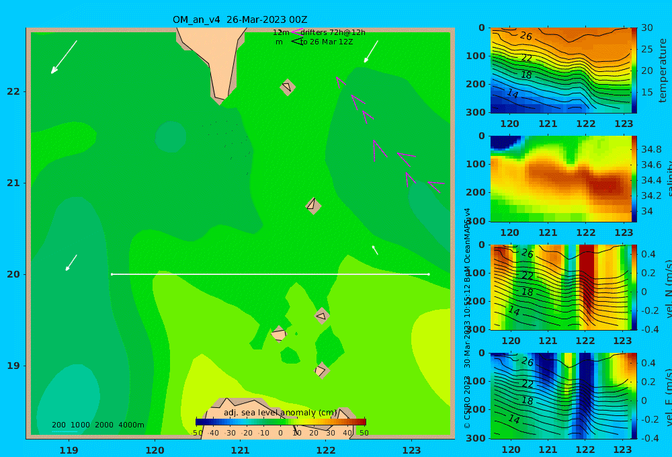672x457 pixels.
Task: Click the 'temperature' colorbar axis label
Action: 663,71
